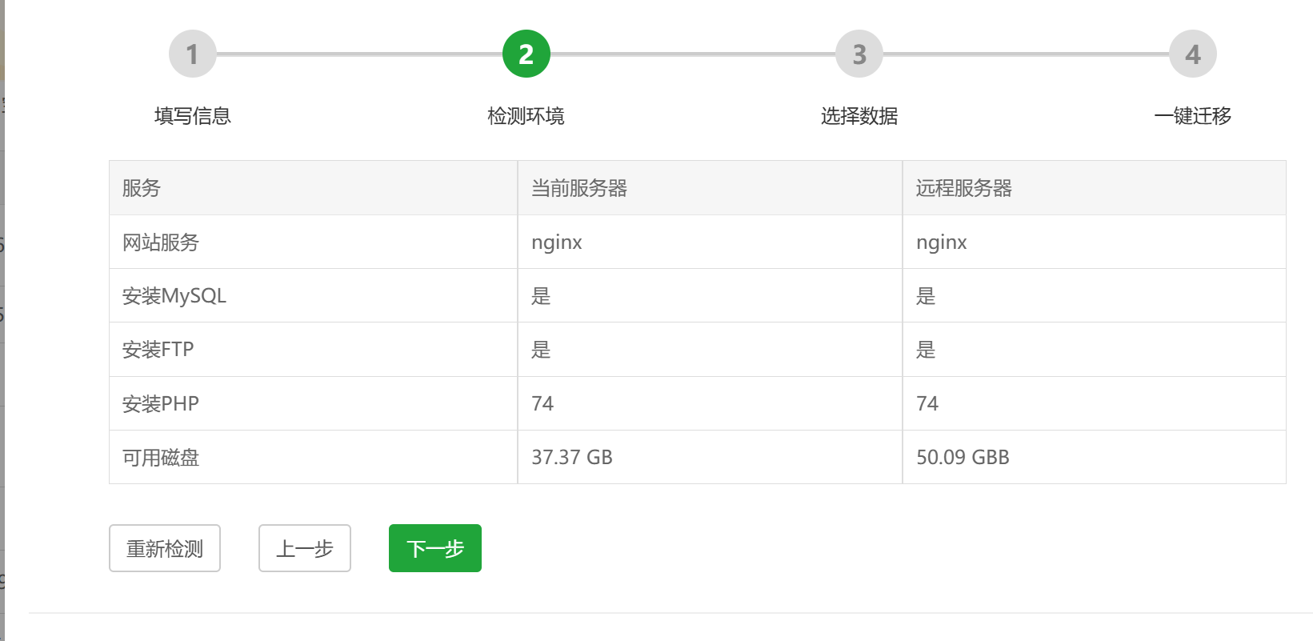The width and height of the screenshot is (1313, 641).
Task: Click PHP value 74 under 当前服务器
Action: pyautogui.click(x=542, y=403)
